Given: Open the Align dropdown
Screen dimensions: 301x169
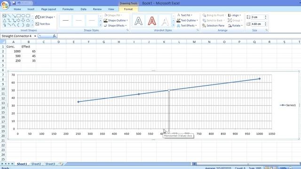Looking at the screenshot, I should 234,15.
